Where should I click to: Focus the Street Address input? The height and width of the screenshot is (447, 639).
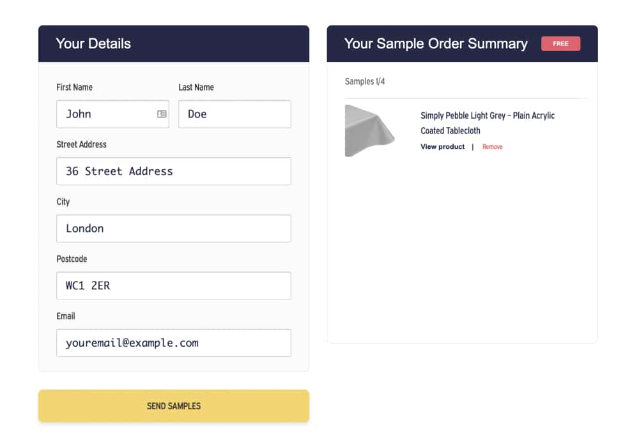click(174, 171)
